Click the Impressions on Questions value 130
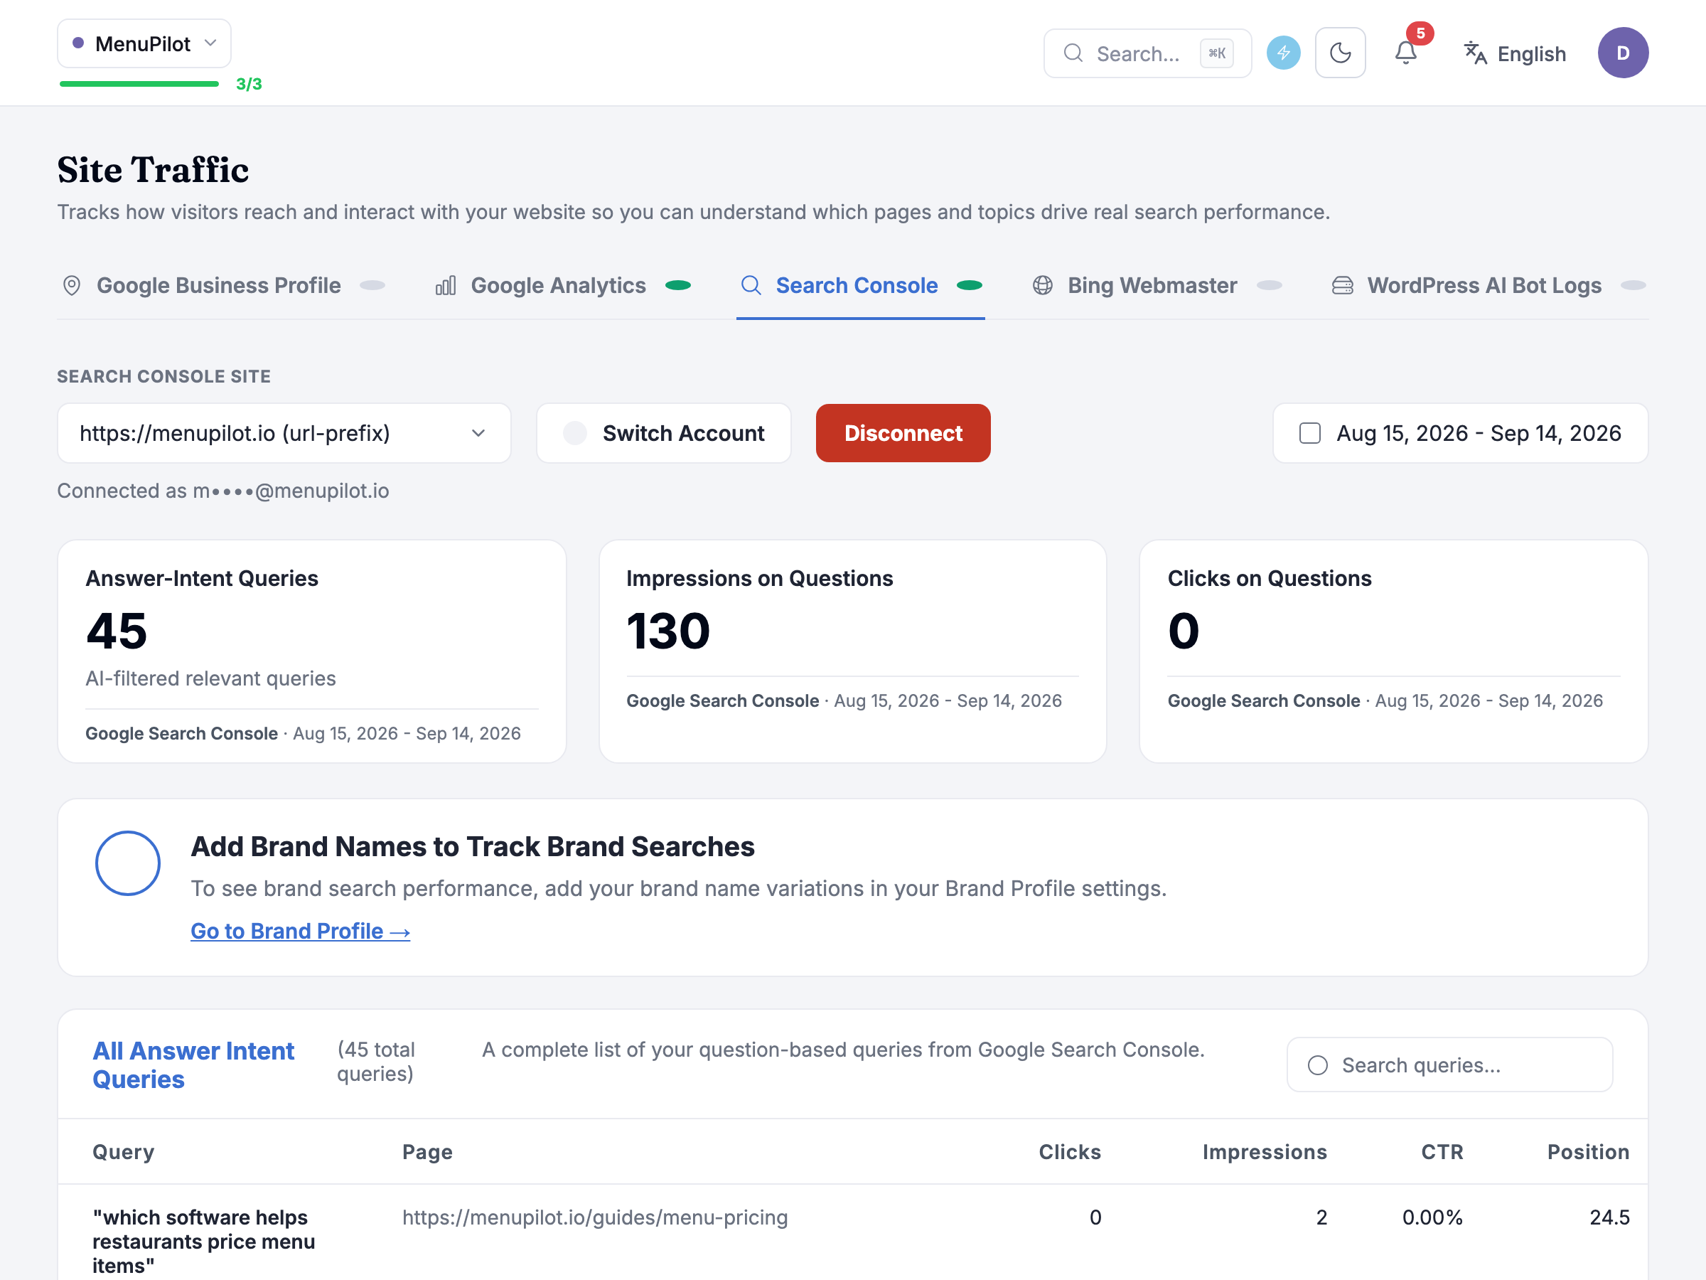 [x=668, y=630]
